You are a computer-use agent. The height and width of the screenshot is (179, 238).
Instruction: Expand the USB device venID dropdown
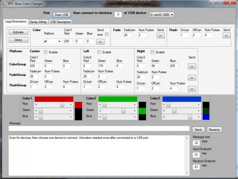(172, 14)
